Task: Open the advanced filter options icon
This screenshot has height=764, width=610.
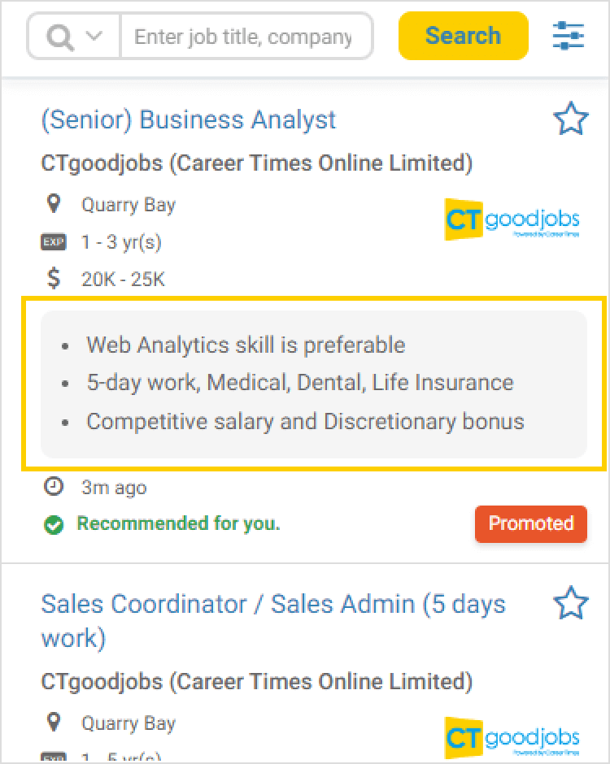Action: 568,36
